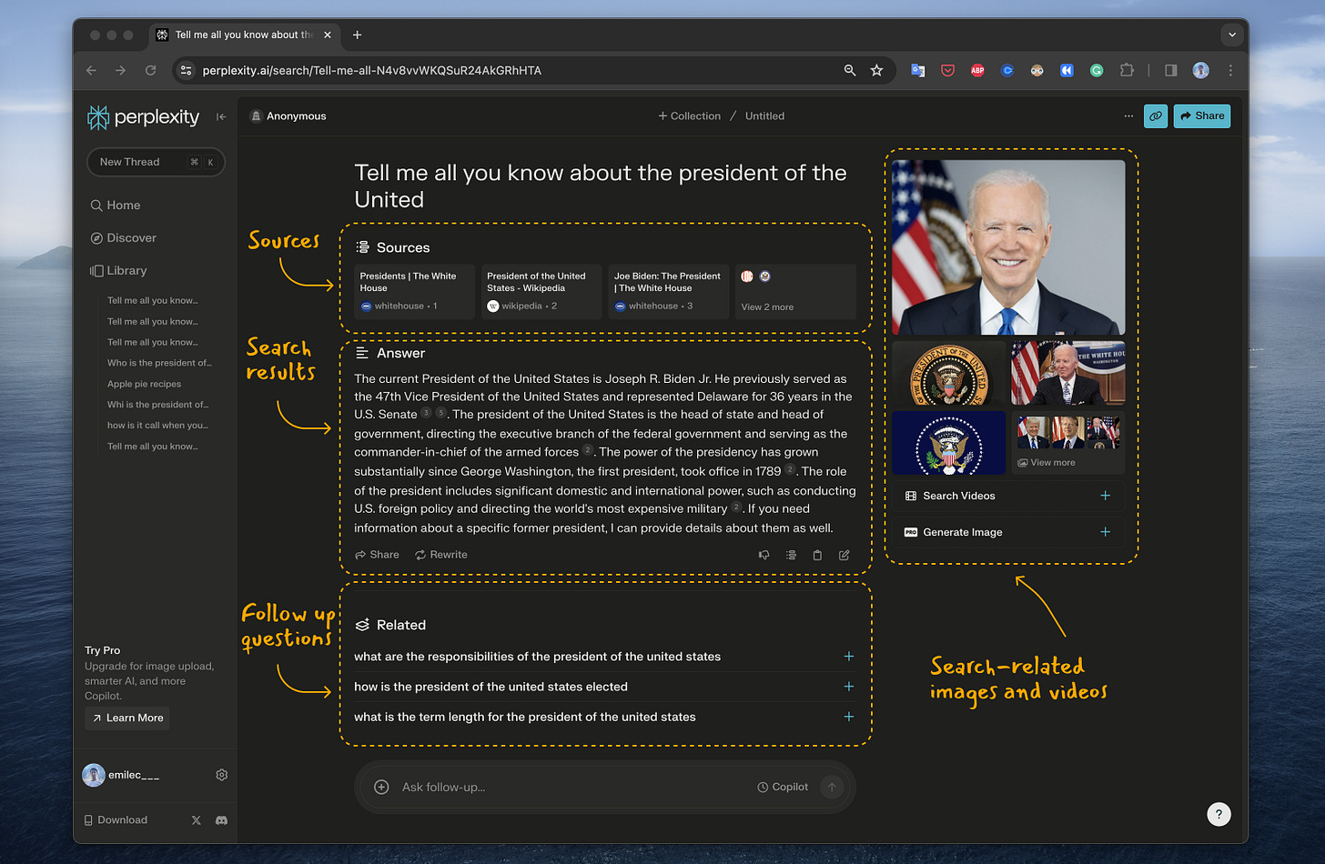The height and width of the screenshot is (864, 1325).
Task: Copy answer with clipboard icon
Action: pyautogui.click(x=817, y=555)
